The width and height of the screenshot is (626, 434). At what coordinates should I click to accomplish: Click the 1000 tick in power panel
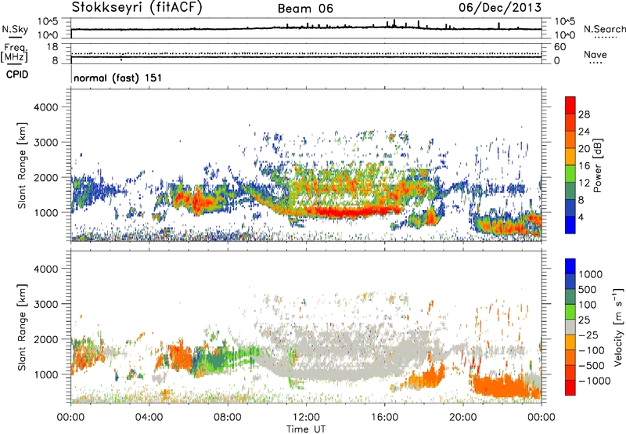[46, 212]
